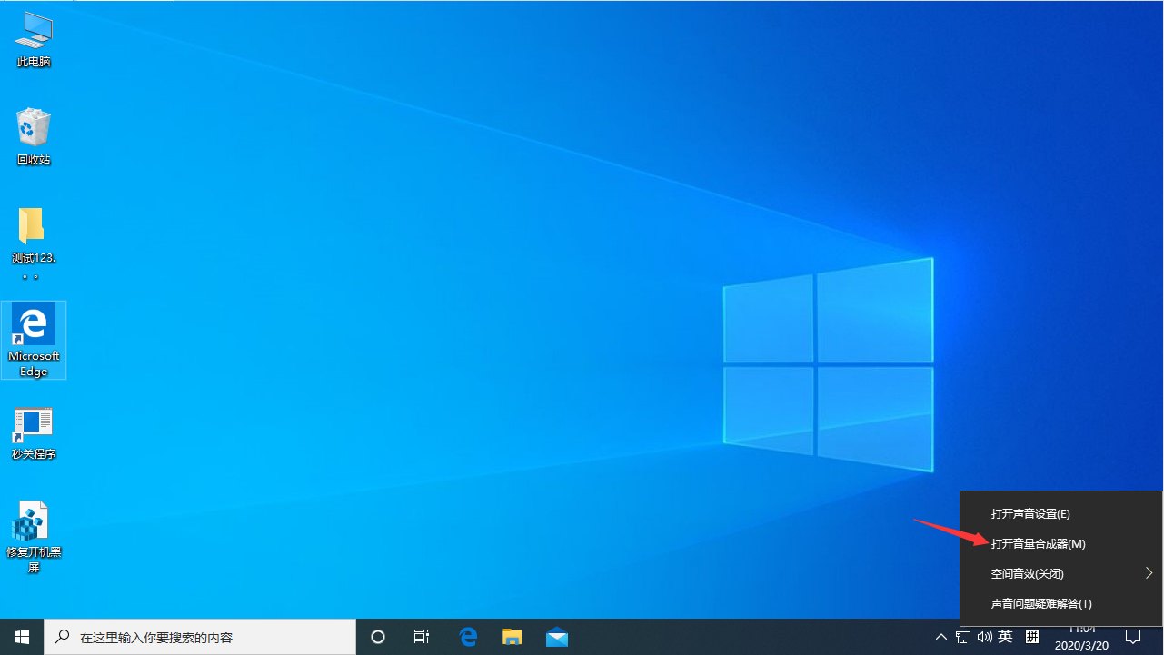Open File Explorer from the taskbar
Viewport: 1164px width, 655px height.
click(x=512, y=636)
